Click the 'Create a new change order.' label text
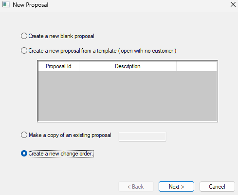 [x=61, y=154]
